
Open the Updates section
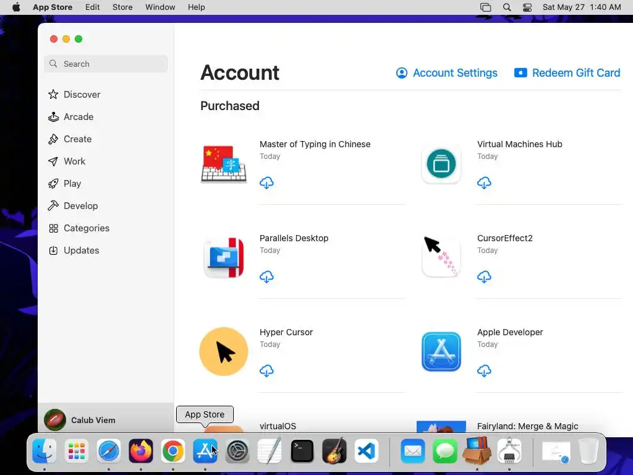click(x=106, y=250)
